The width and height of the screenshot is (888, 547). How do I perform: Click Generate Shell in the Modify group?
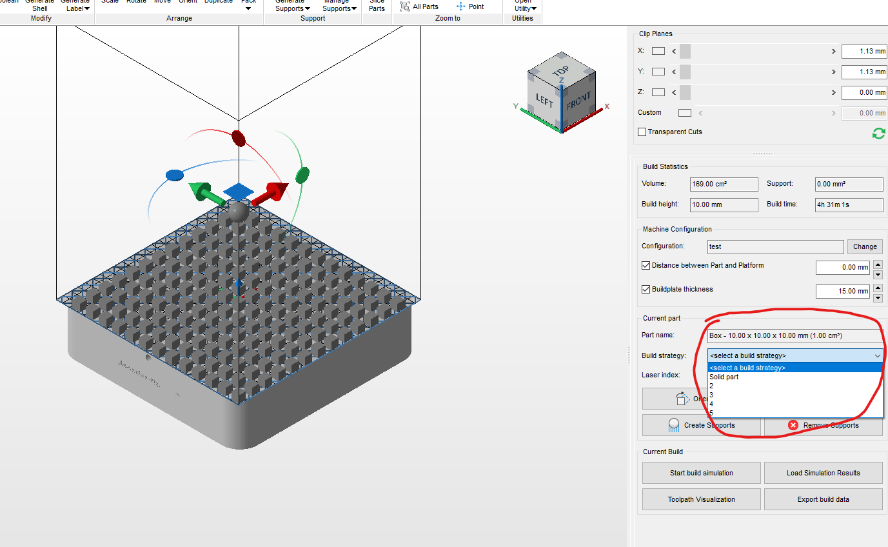tap(39, 6)
